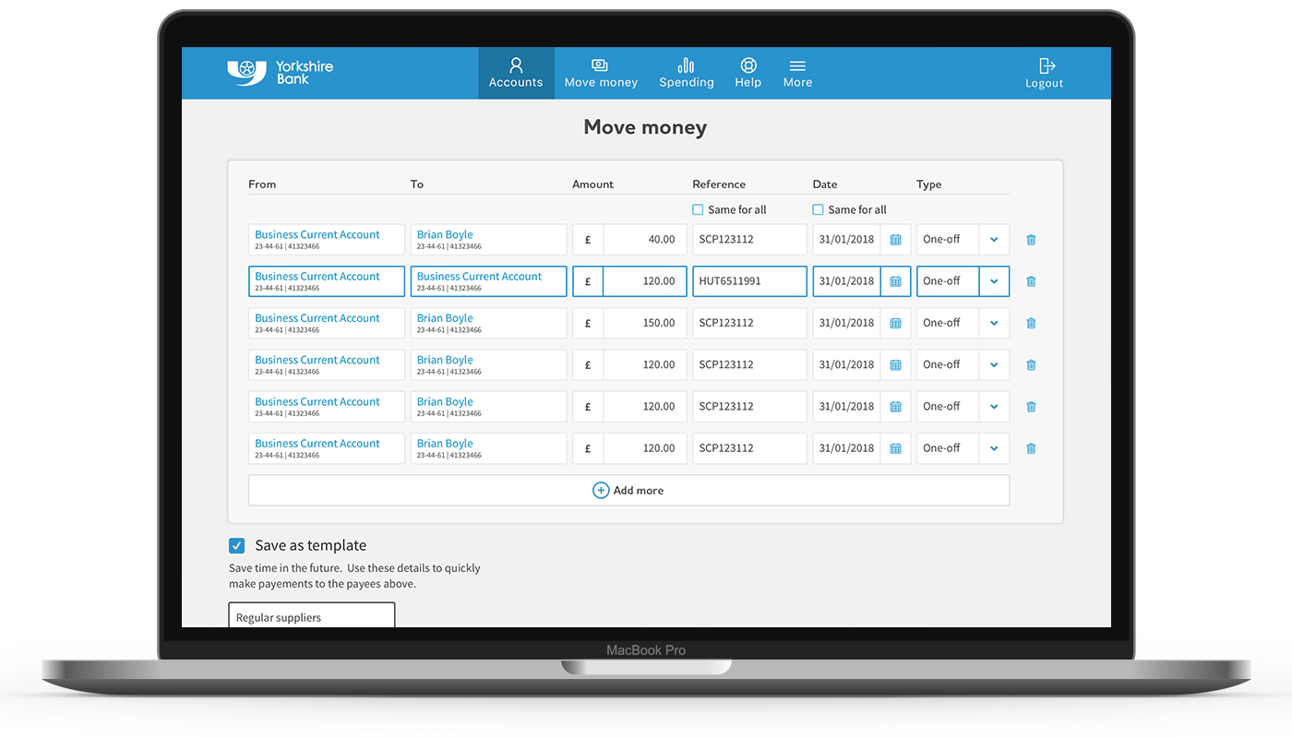
Task: Click the Date column header
Action: click(825, 184)
